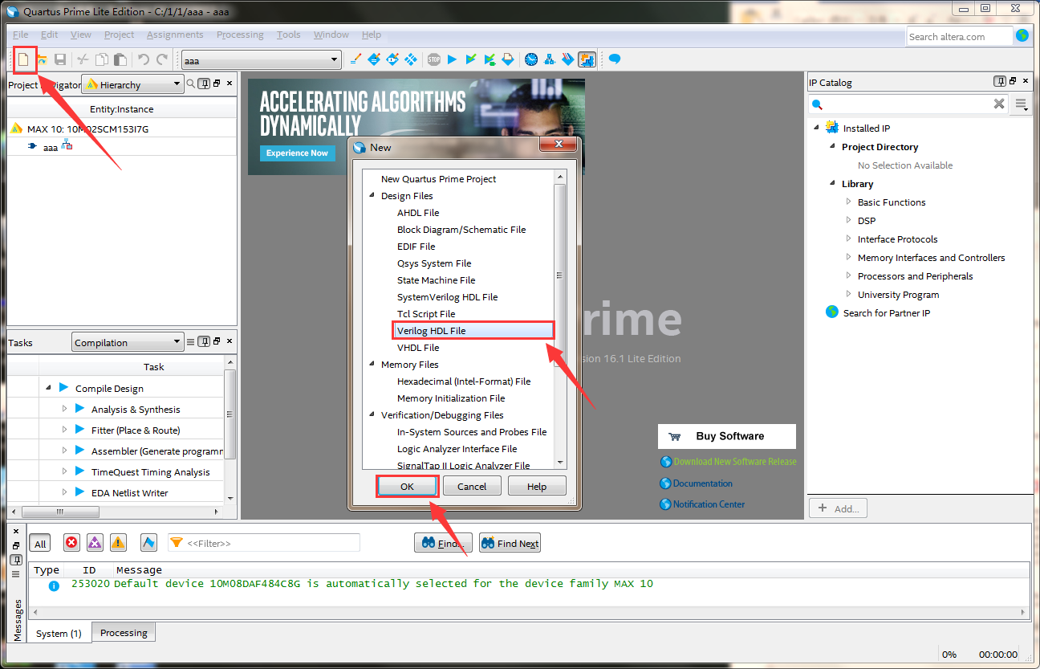The image size is (1040, 669).
Task: Click the Save floppy disk icon
Action: (x=60, y=59)
